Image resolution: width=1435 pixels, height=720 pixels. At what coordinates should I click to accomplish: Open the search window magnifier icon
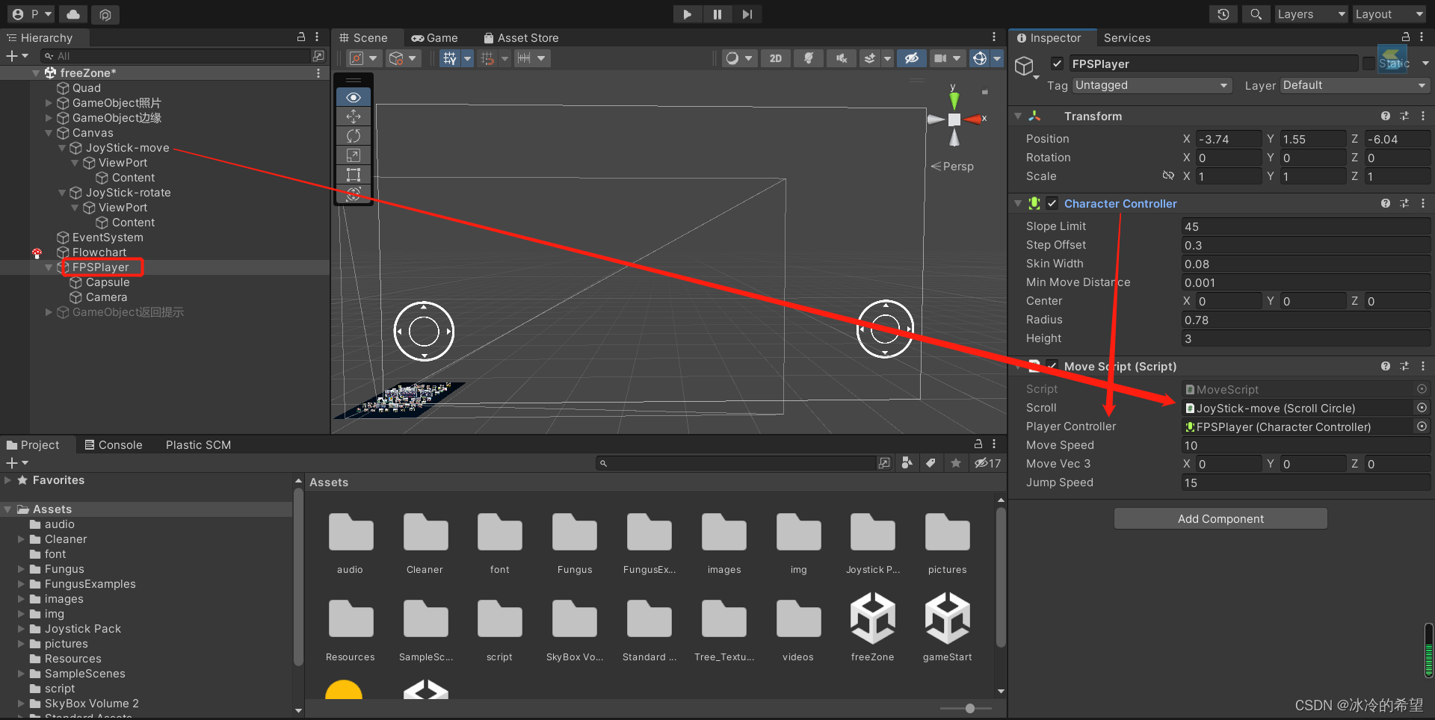tap(1255, 13)
